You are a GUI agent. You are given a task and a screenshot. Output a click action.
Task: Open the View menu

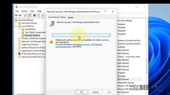[x=32, y=11]
